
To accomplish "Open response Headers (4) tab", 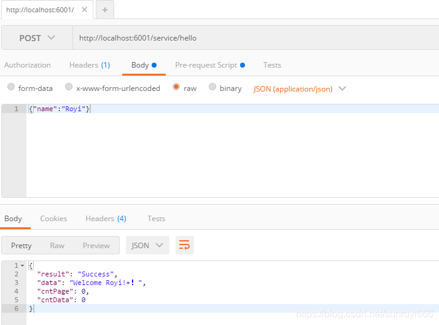I will click(x=106, y=219).
